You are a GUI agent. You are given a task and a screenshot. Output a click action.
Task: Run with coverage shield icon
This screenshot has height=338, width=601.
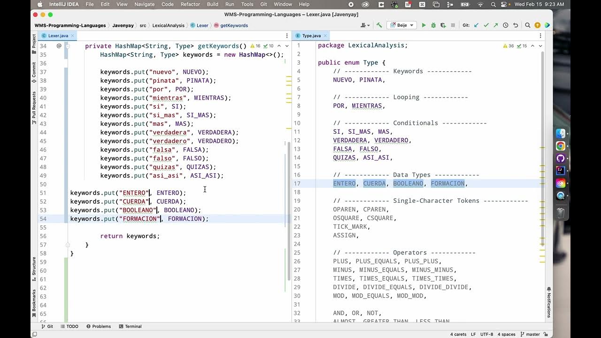pyautogui.click(x=443, y=25)
